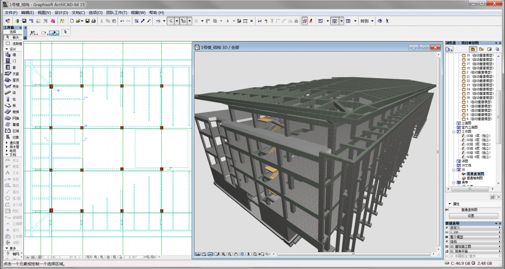Click the Save icon in the toolbar
The image size is (505, 269).
point(87,21)
